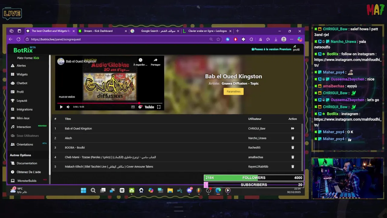This screenshot has width=387, height=218.
Task: Bookmark this page with star icon
Action: coord(218,39)
